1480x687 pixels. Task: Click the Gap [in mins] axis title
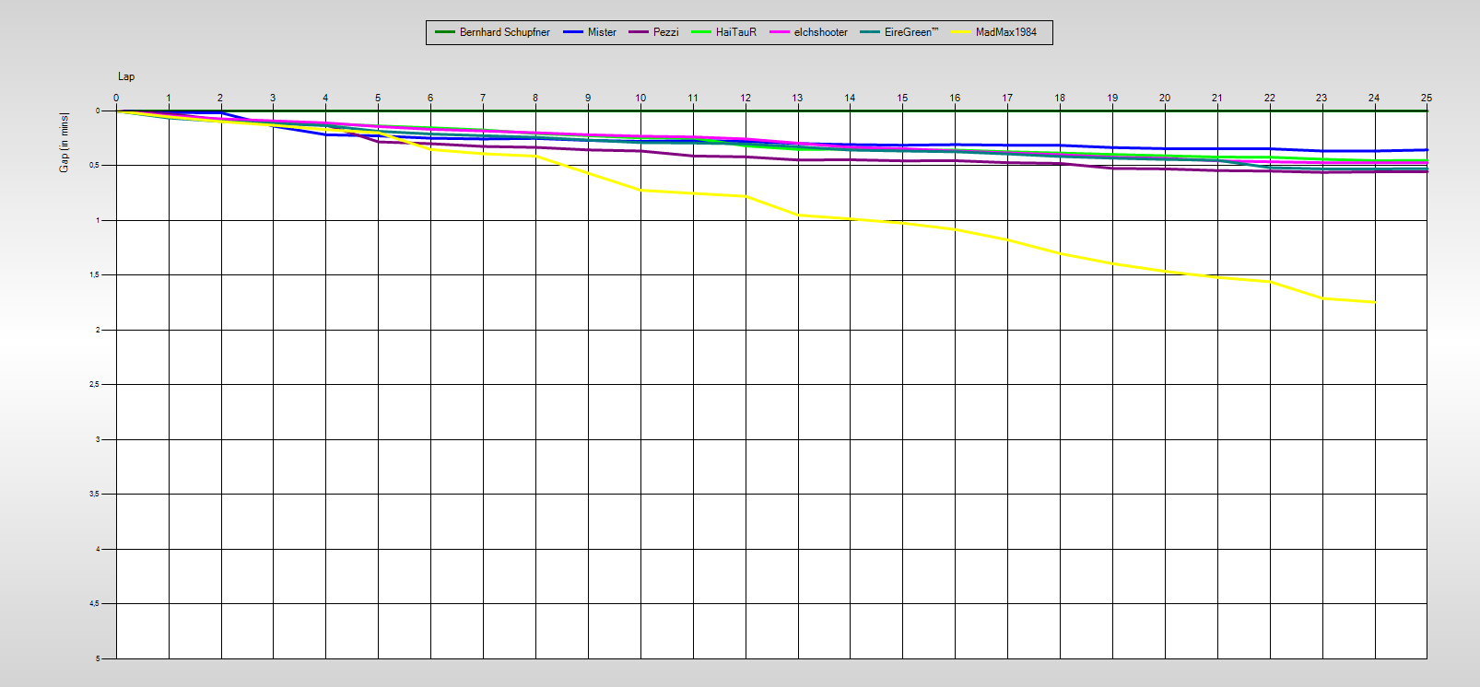click(x=64, y=143)
